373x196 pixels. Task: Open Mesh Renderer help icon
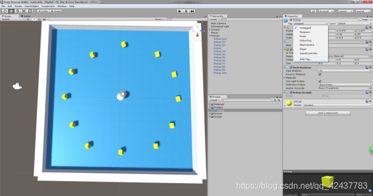click(x=368, y=68)
